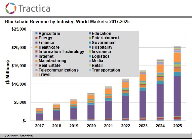
Task: Click the Finance segment of the 2021 bar
Action: pos(108,110)
